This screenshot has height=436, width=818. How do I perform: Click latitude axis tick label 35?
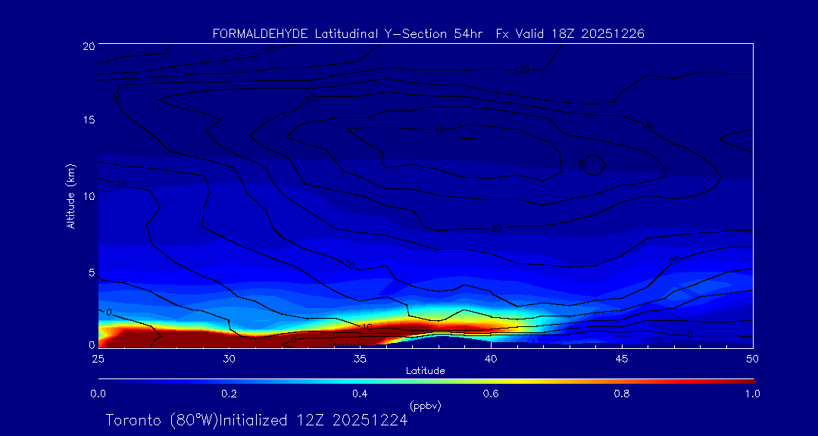coord(360,359)
